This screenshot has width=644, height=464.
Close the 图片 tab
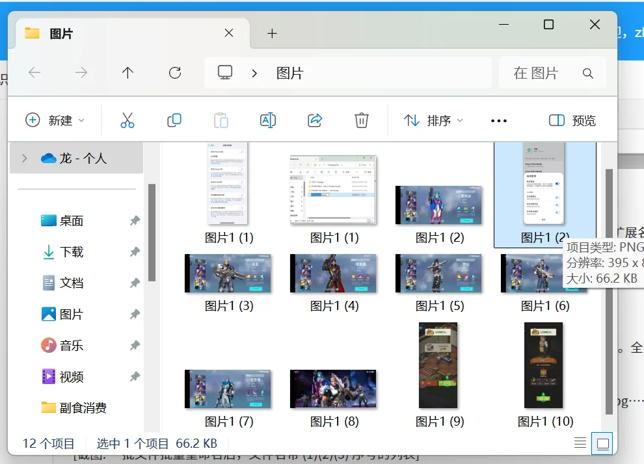coord(229,33)
